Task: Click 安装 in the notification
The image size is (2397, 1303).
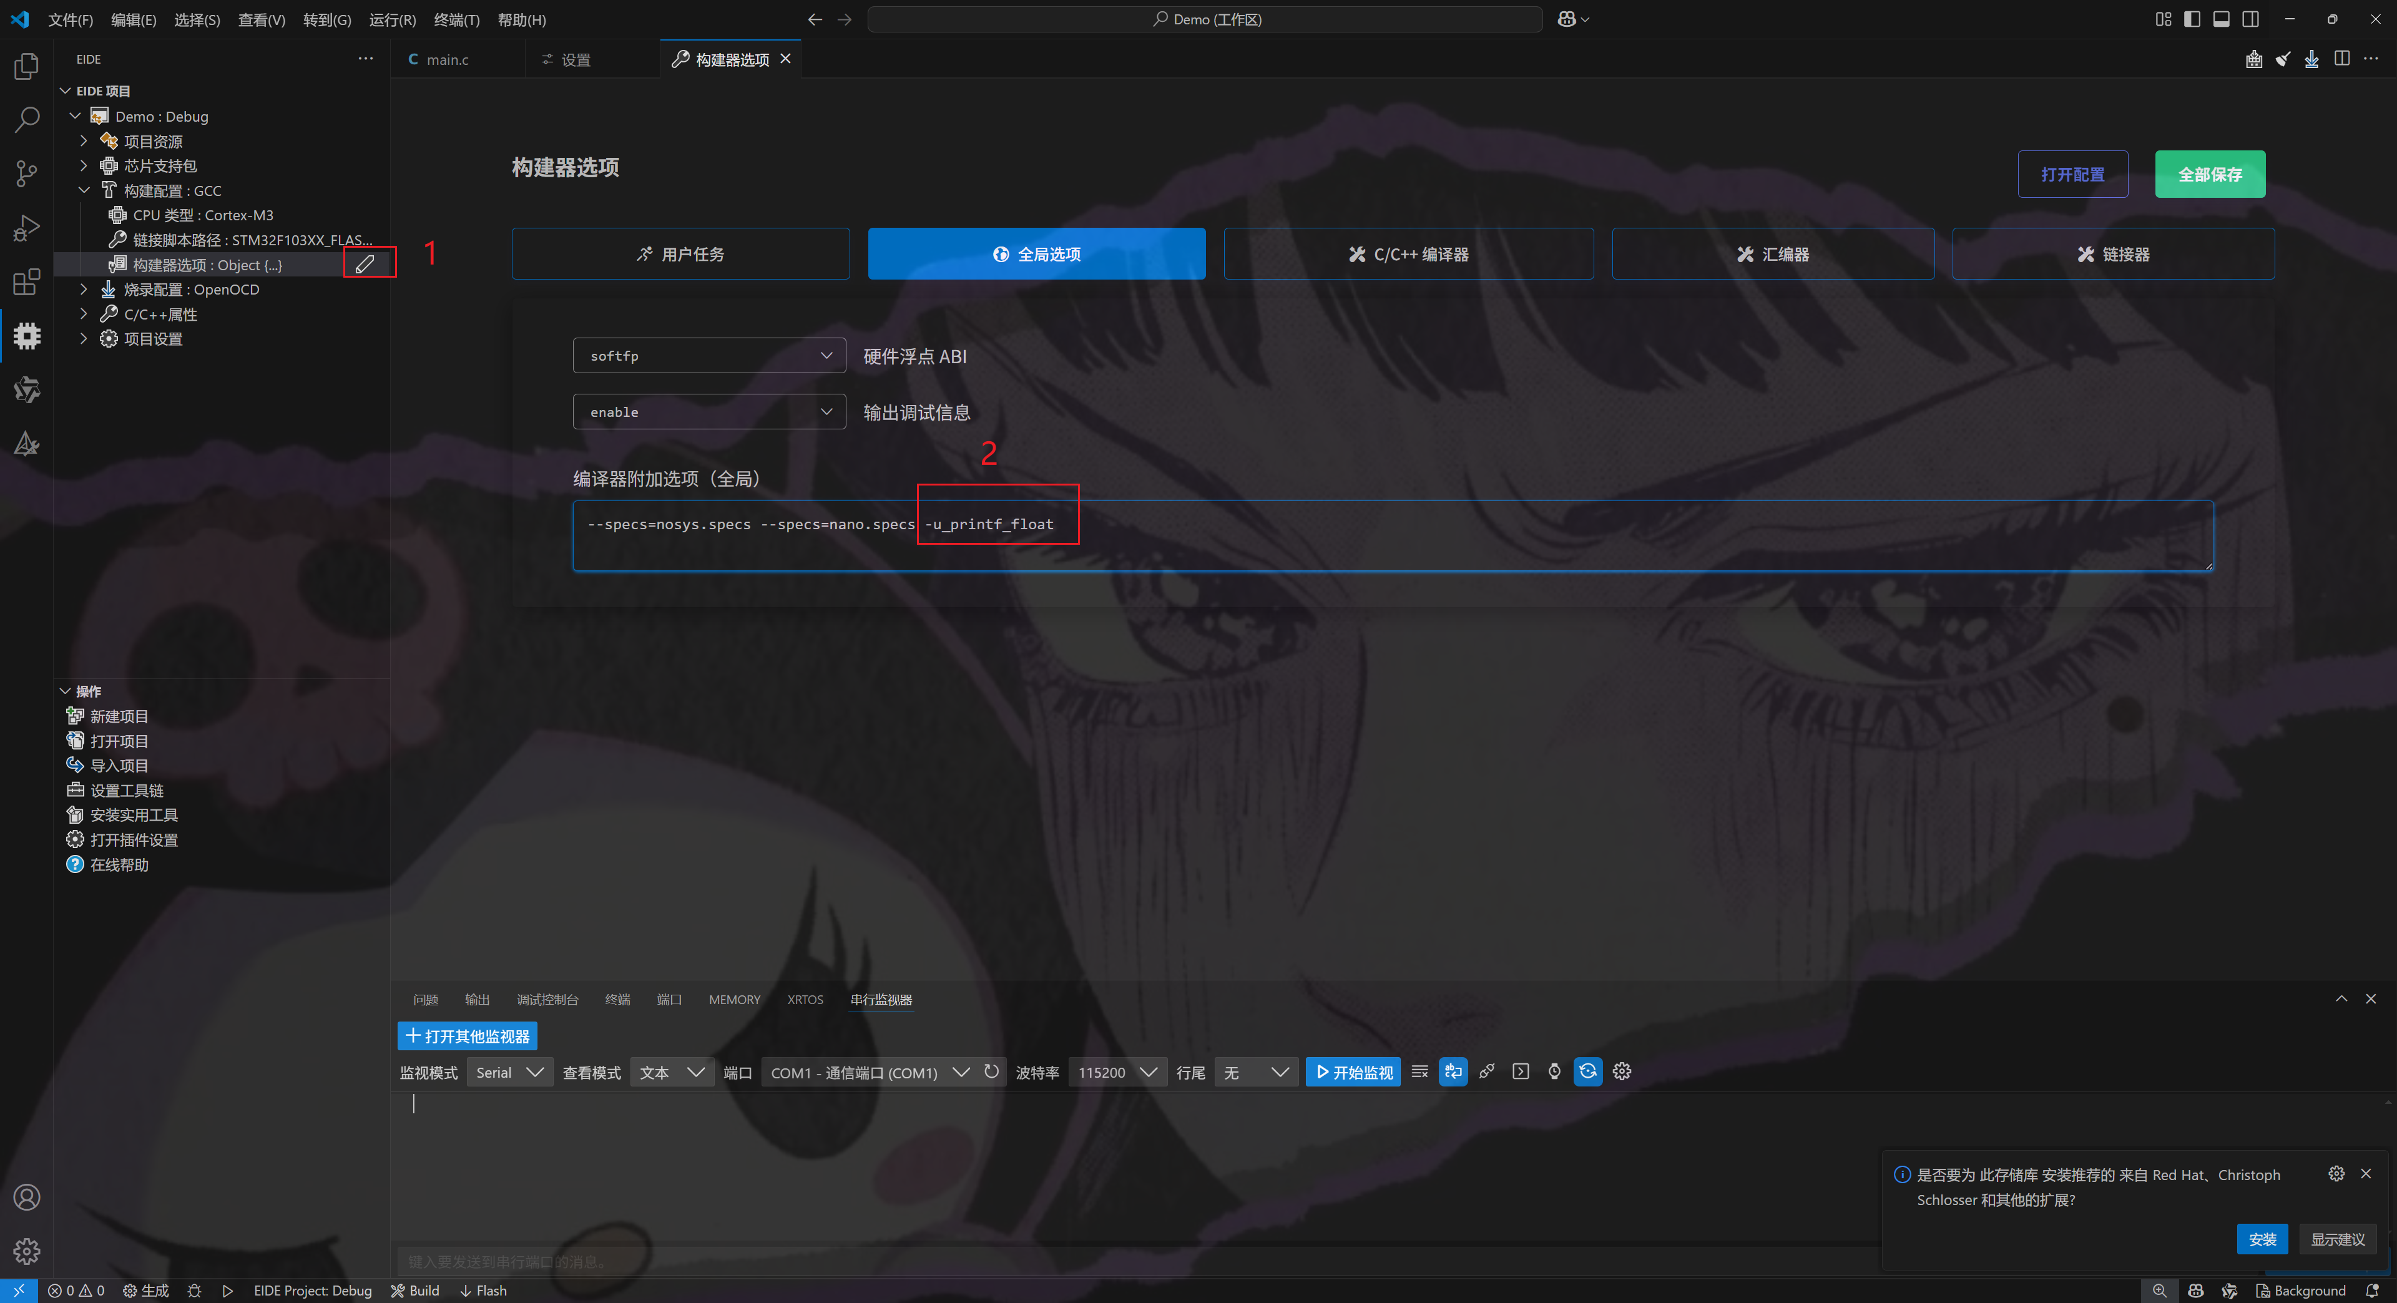Action: (x=2262, y=1240)
